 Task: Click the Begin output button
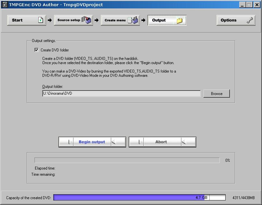point(92,142)
